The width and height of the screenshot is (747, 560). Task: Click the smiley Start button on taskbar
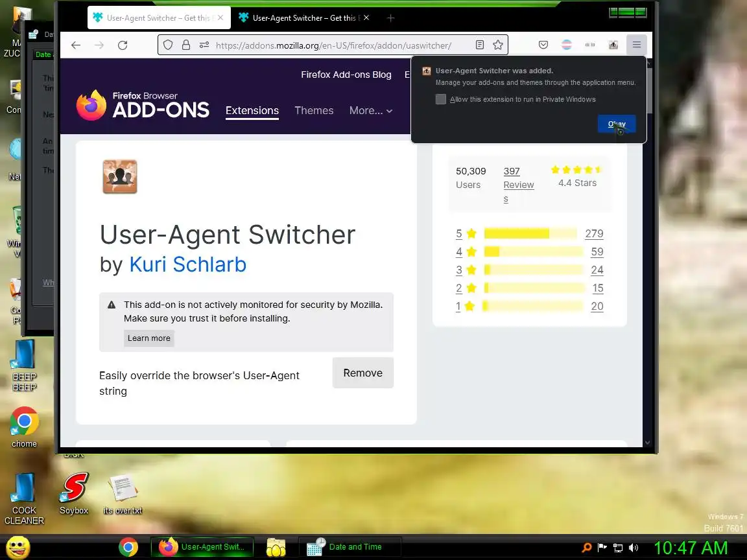pyautogui.click(x=18, y=547)
